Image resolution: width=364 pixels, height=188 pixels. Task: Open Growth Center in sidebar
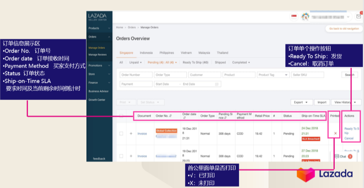coord(97,100)
